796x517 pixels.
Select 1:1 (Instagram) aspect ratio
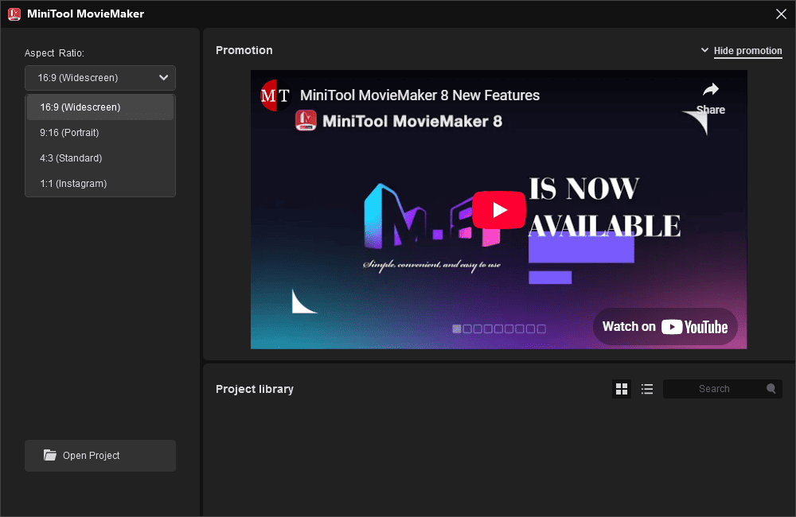(x=100, y=183)
